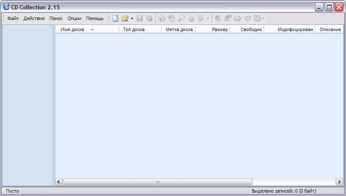Sort by the Модифицирован column header
Image resolution: width=346 pixels, height=196 pixels.
tap(290, 29)
